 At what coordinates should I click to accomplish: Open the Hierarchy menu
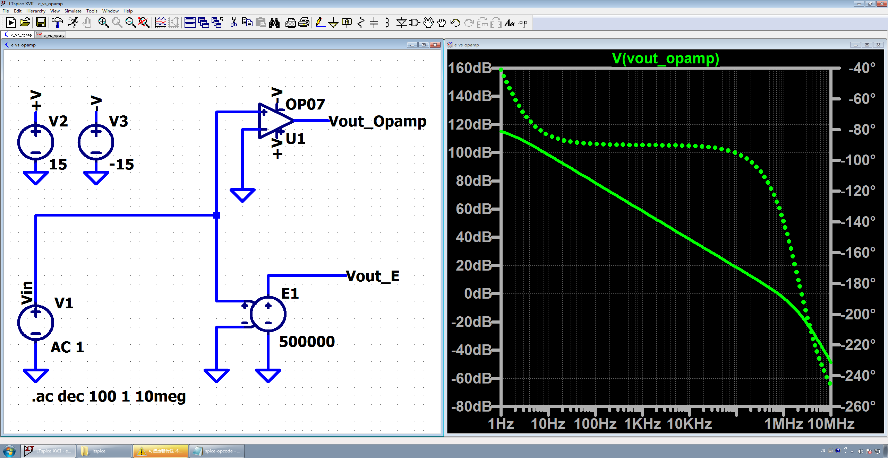(x=36, y=11)
